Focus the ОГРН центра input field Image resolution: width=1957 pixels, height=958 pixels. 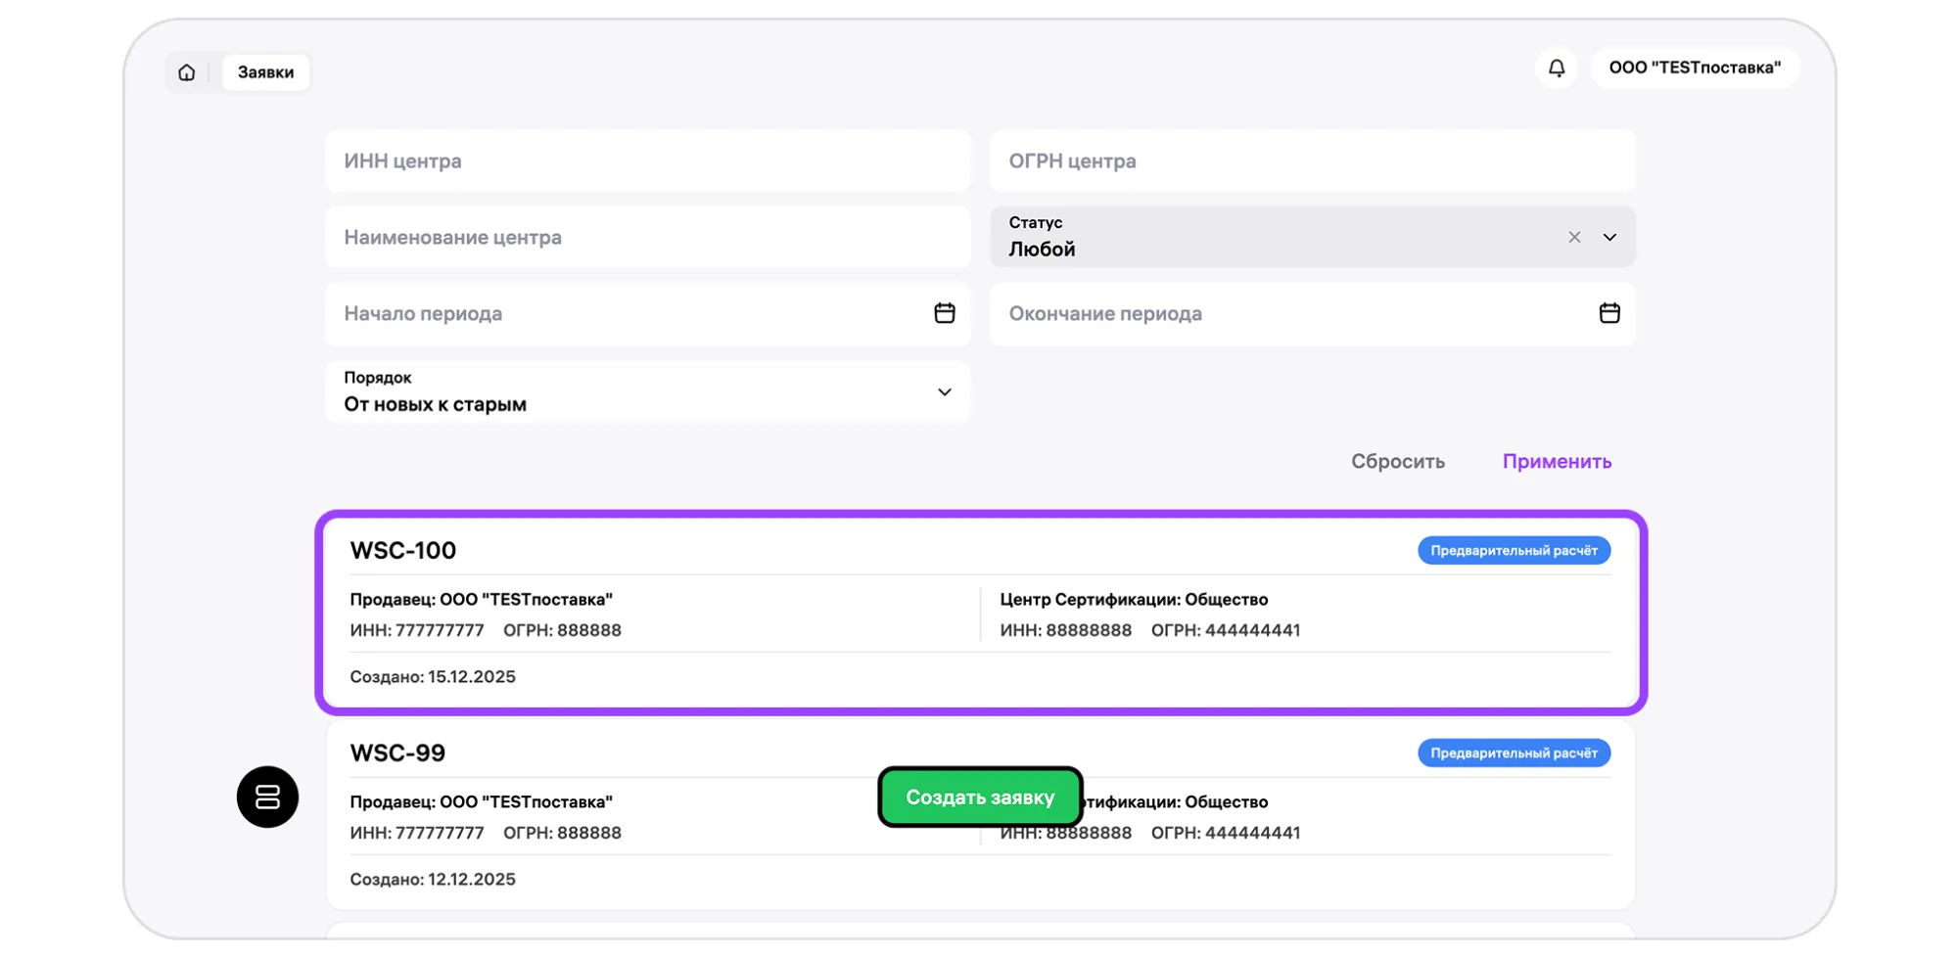(1312, 161)
